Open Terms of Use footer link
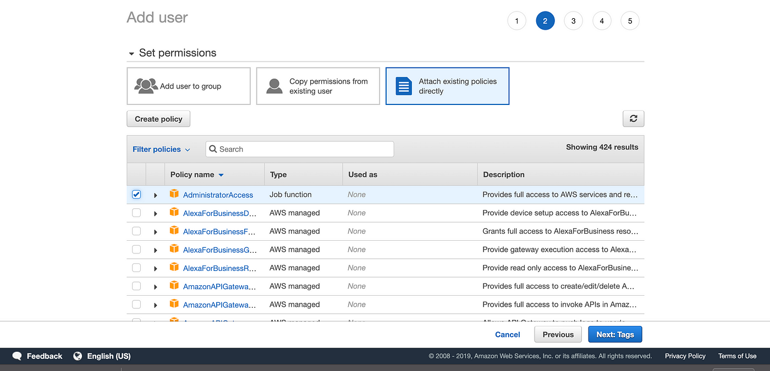This screenshot has width=770, height=371. point(737,356)
